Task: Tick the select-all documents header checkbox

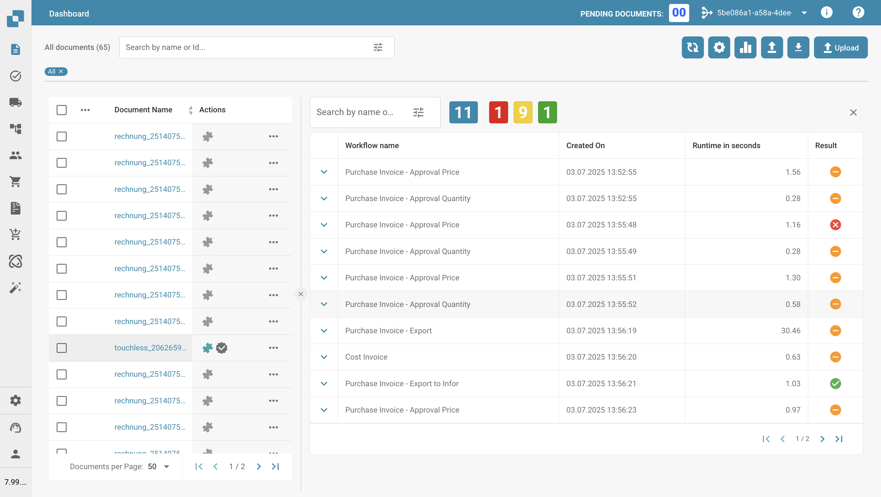Action: (x=61, y=110)
